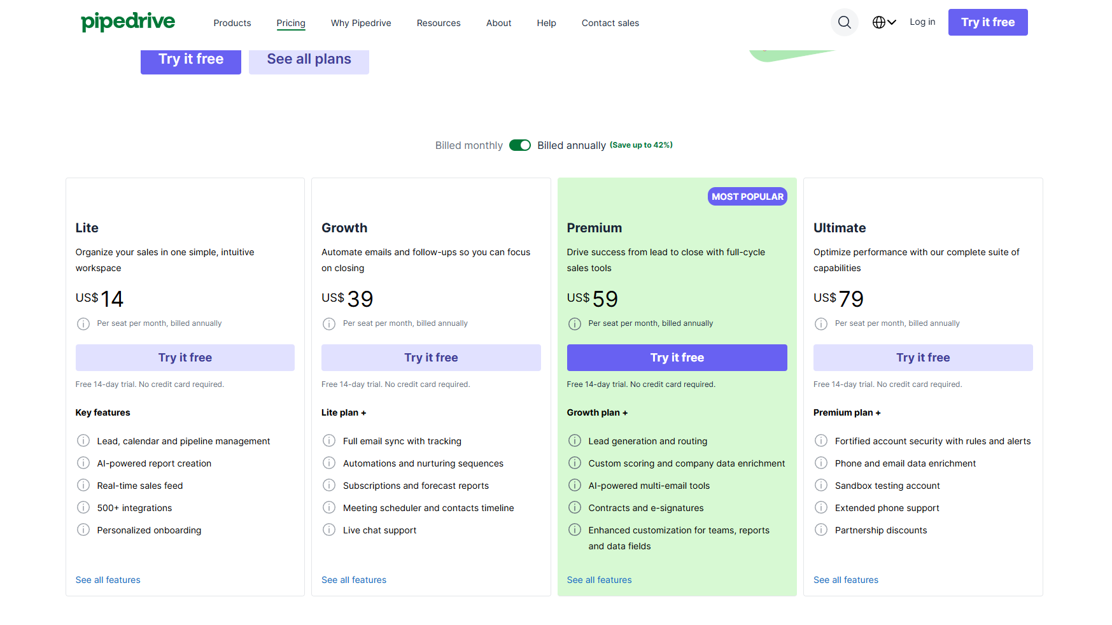Click the header Try it free button

[988, 22]
